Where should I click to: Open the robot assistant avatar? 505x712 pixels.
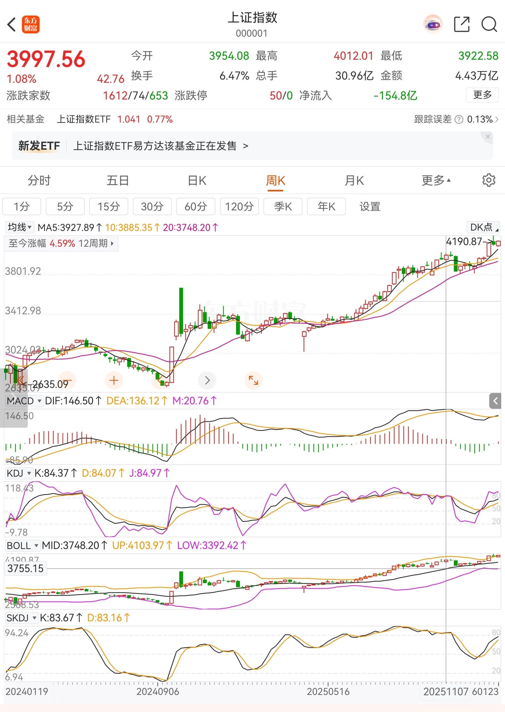(x=433, y=24)
